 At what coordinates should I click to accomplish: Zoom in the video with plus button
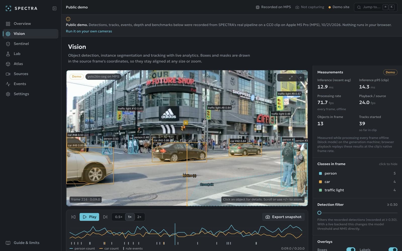tap(300, 78)
